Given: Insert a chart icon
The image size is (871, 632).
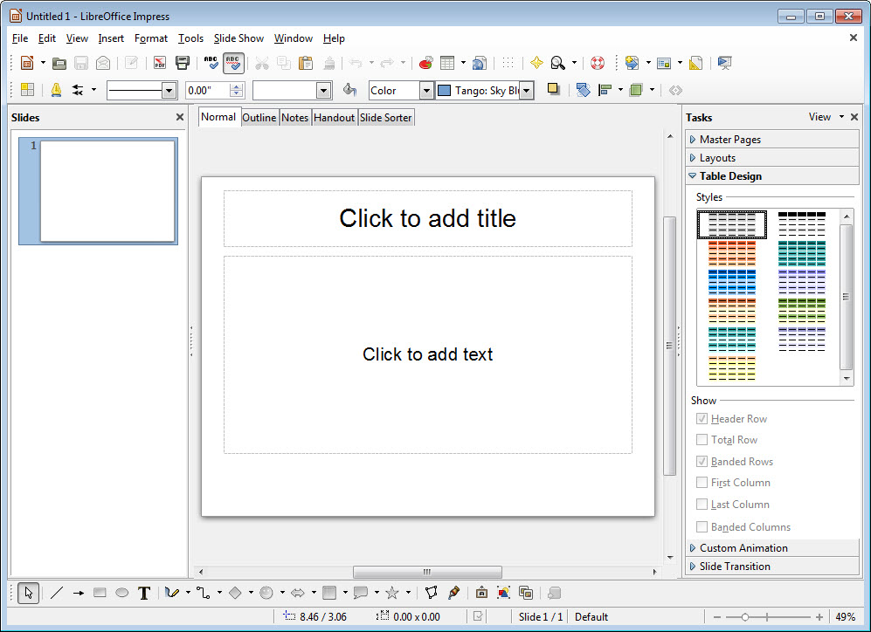Looking at the screenshot, I should pyautogui.click(x=426, y=63).
